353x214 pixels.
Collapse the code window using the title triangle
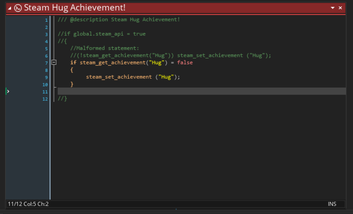[x=10, y=8]
